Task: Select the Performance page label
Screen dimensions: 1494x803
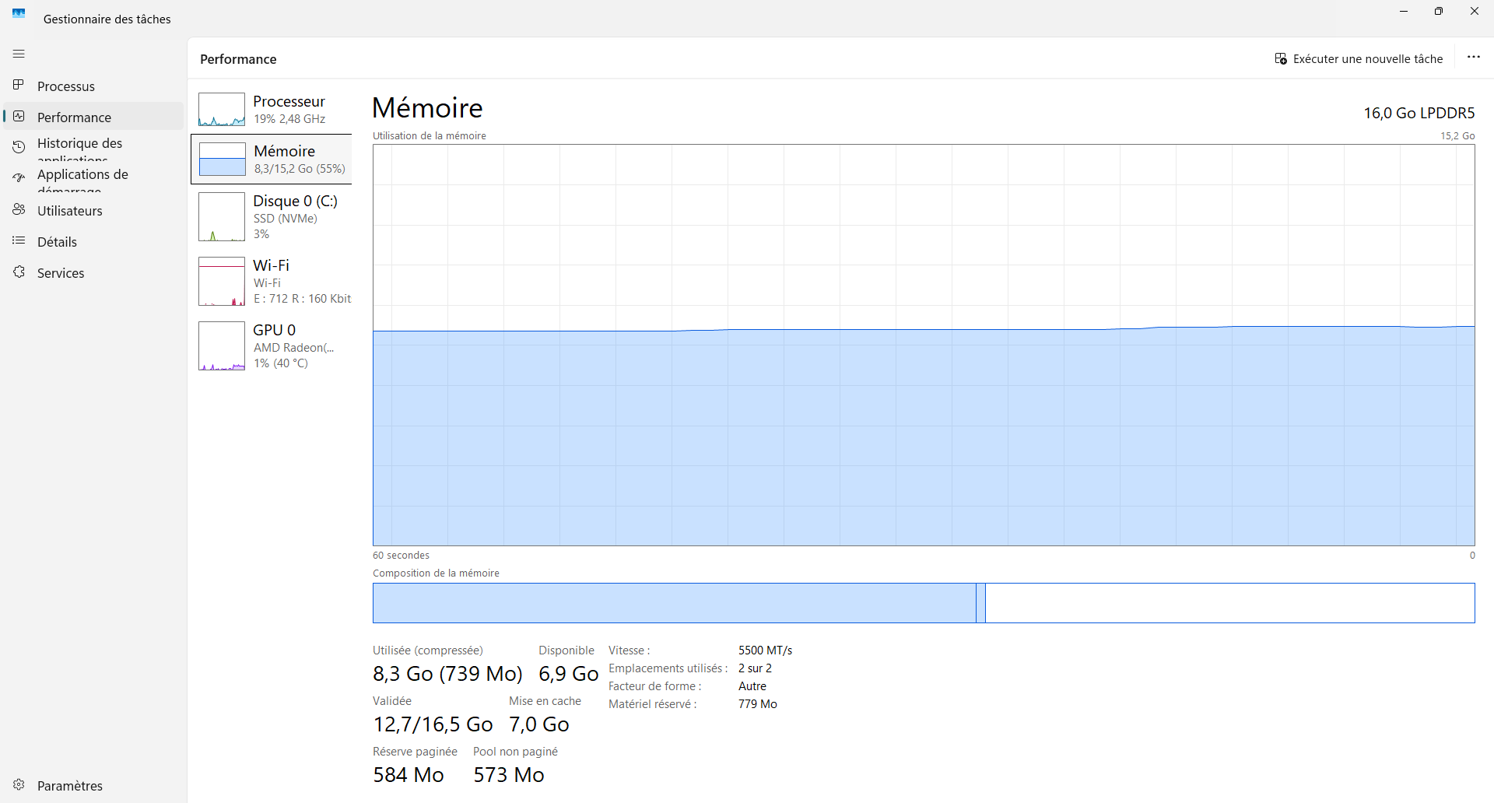Action: (74, 117)
